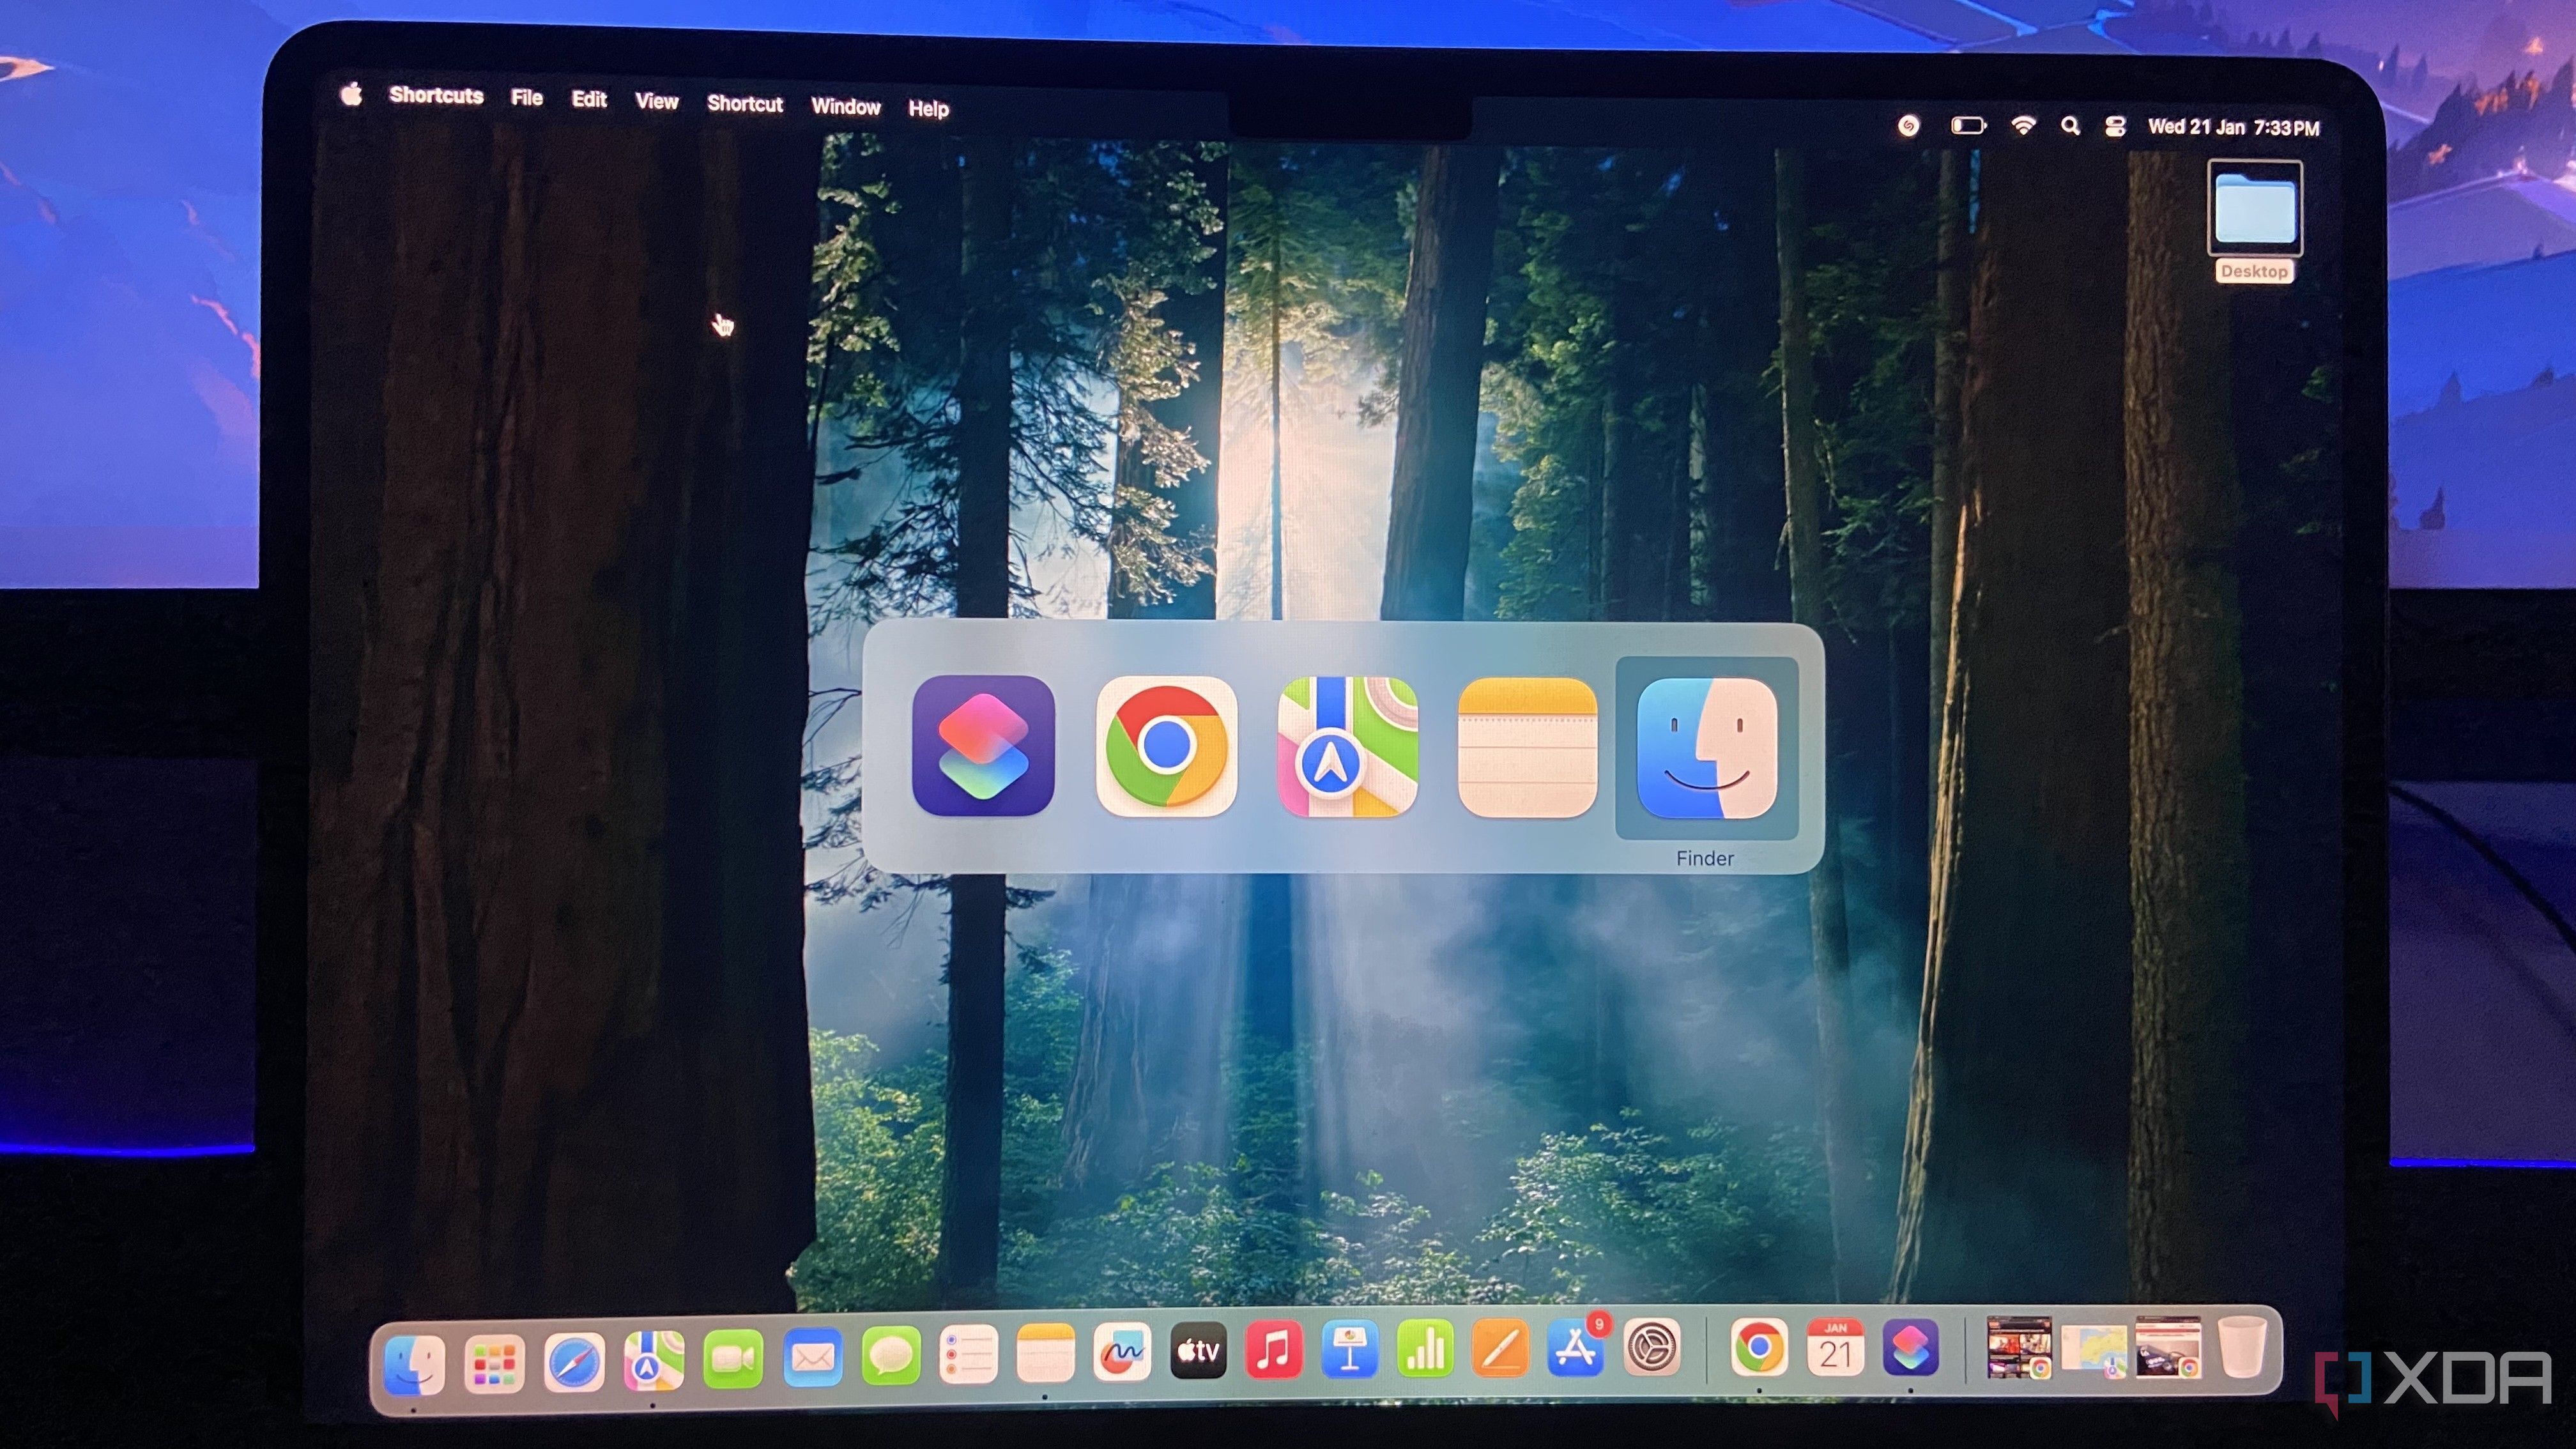Open the Mail app in the Dock
Viewport: 2576px width, 1449px height.
(x=812, y=1357)
